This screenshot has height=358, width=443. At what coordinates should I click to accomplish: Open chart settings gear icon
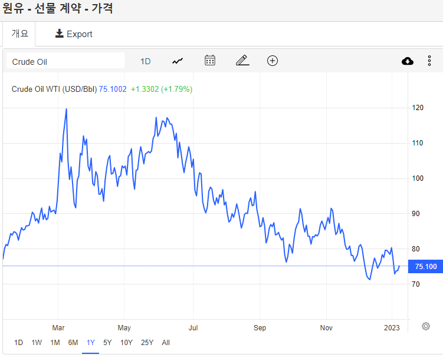click(x=426, y=326)
